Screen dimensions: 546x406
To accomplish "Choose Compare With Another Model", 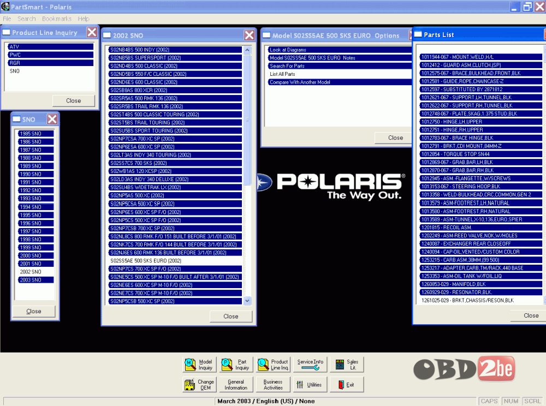I will coord(340,82).
